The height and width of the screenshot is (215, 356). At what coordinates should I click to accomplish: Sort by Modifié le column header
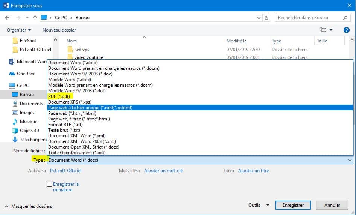point(236,41)
